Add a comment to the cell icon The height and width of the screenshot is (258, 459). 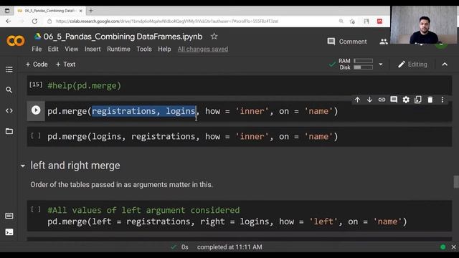coord(394,100)
